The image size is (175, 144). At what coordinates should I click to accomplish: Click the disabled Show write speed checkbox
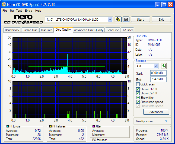click(138, 106)
